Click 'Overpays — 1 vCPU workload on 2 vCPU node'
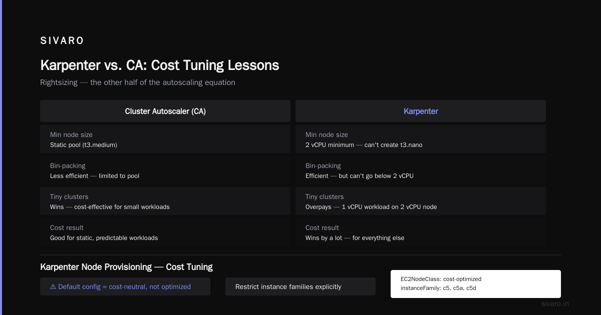The width and height of the screenshot is (601, 315). pos(371,207)
